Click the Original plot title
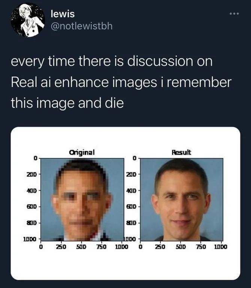This screenshot has width=251, height=288. (x=82, y=152)
